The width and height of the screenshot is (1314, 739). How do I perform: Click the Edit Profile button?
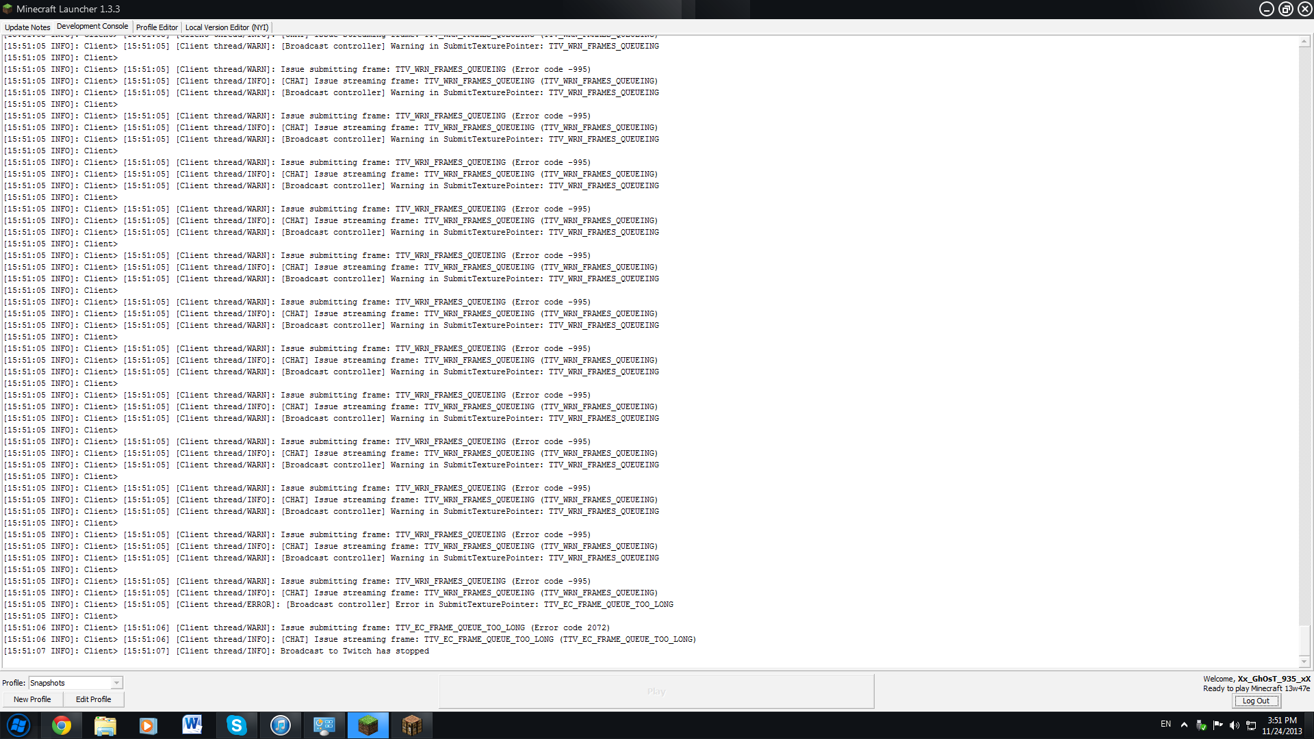pyautogui.click(x=93, y=699)
